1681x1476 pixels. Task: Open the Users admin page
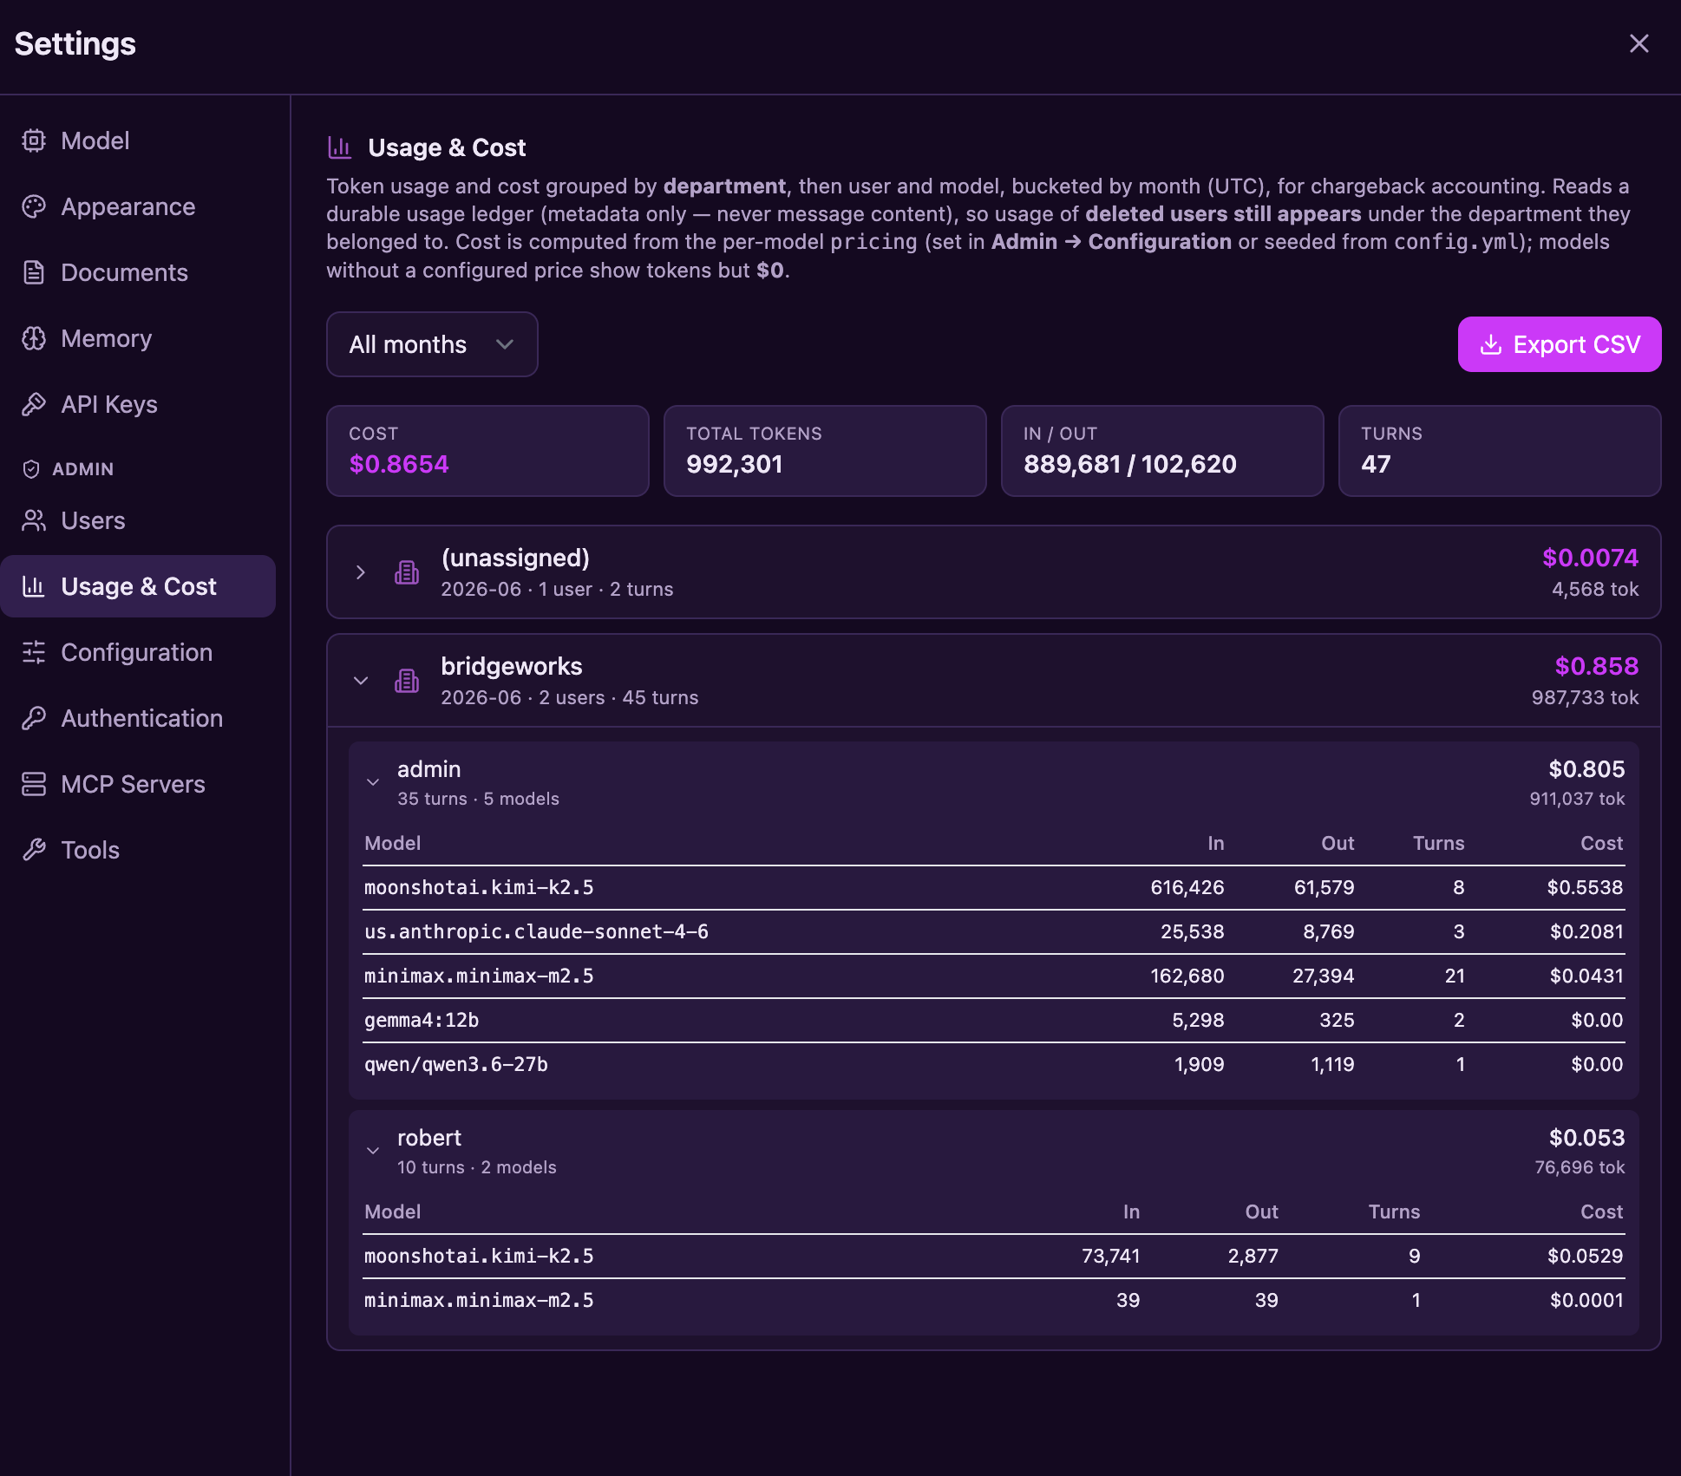pos(138,520)
